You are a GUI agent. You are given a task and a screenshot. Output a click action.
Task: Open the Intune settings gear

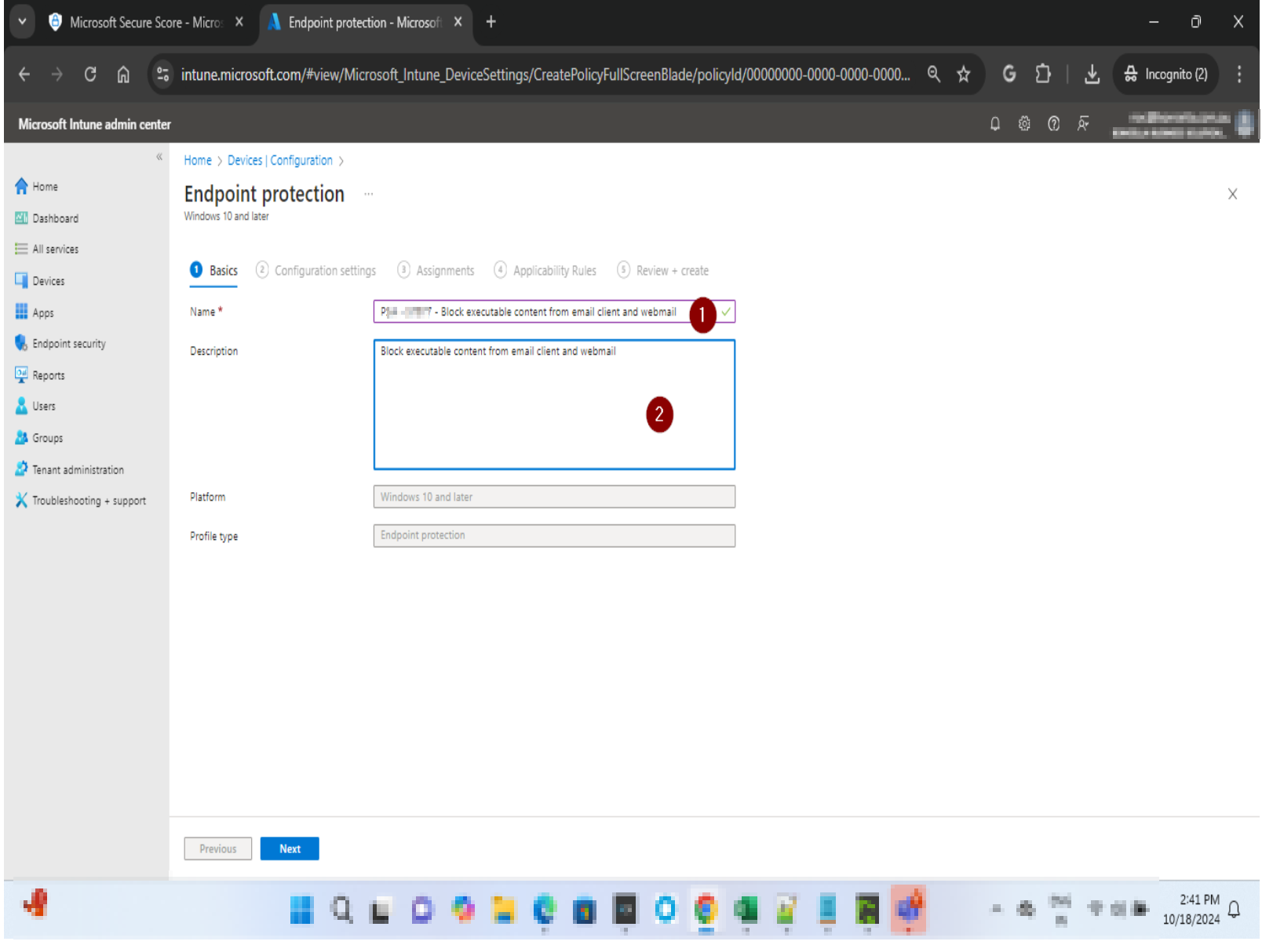click(x=1024, y=124)
